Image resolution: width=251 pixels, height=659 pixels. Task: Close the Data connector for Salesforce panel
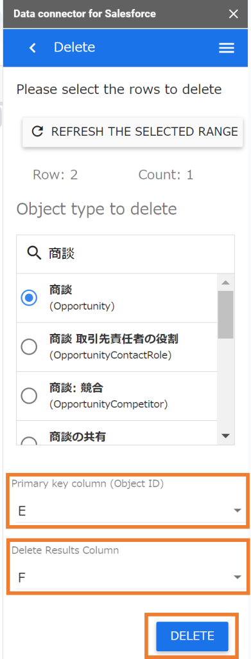pyautogui.click(x=234, y=14)
